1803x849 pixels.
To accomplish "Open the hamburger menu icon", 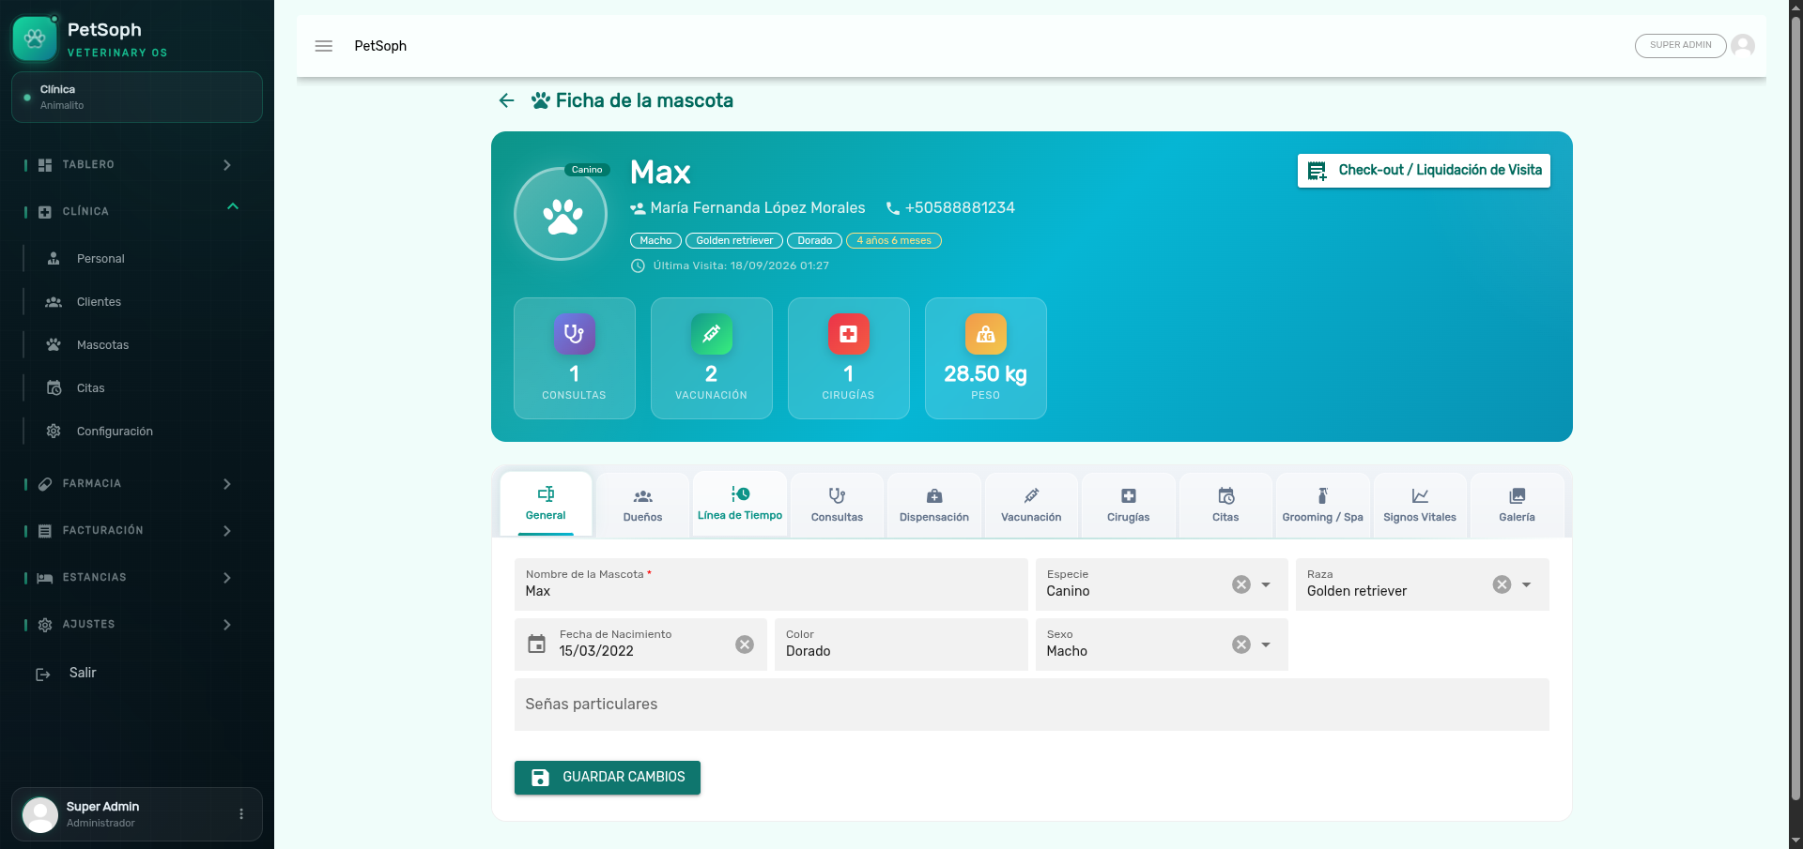I will click(x=324, y=46).
